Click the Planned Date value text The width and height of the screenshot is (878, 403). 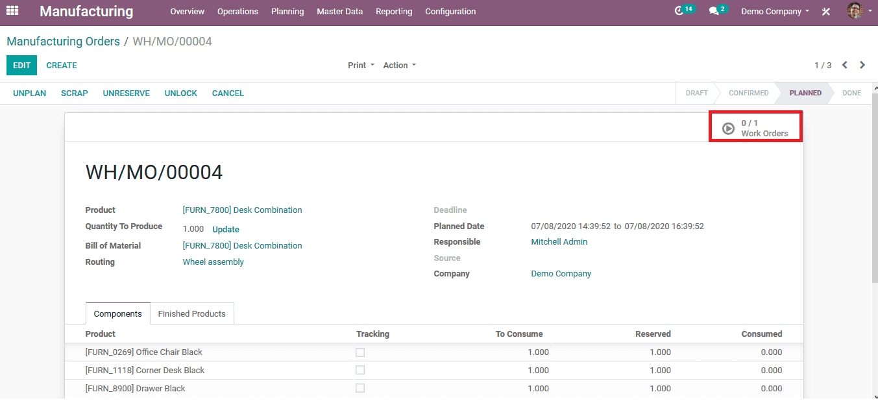point(618,226)
